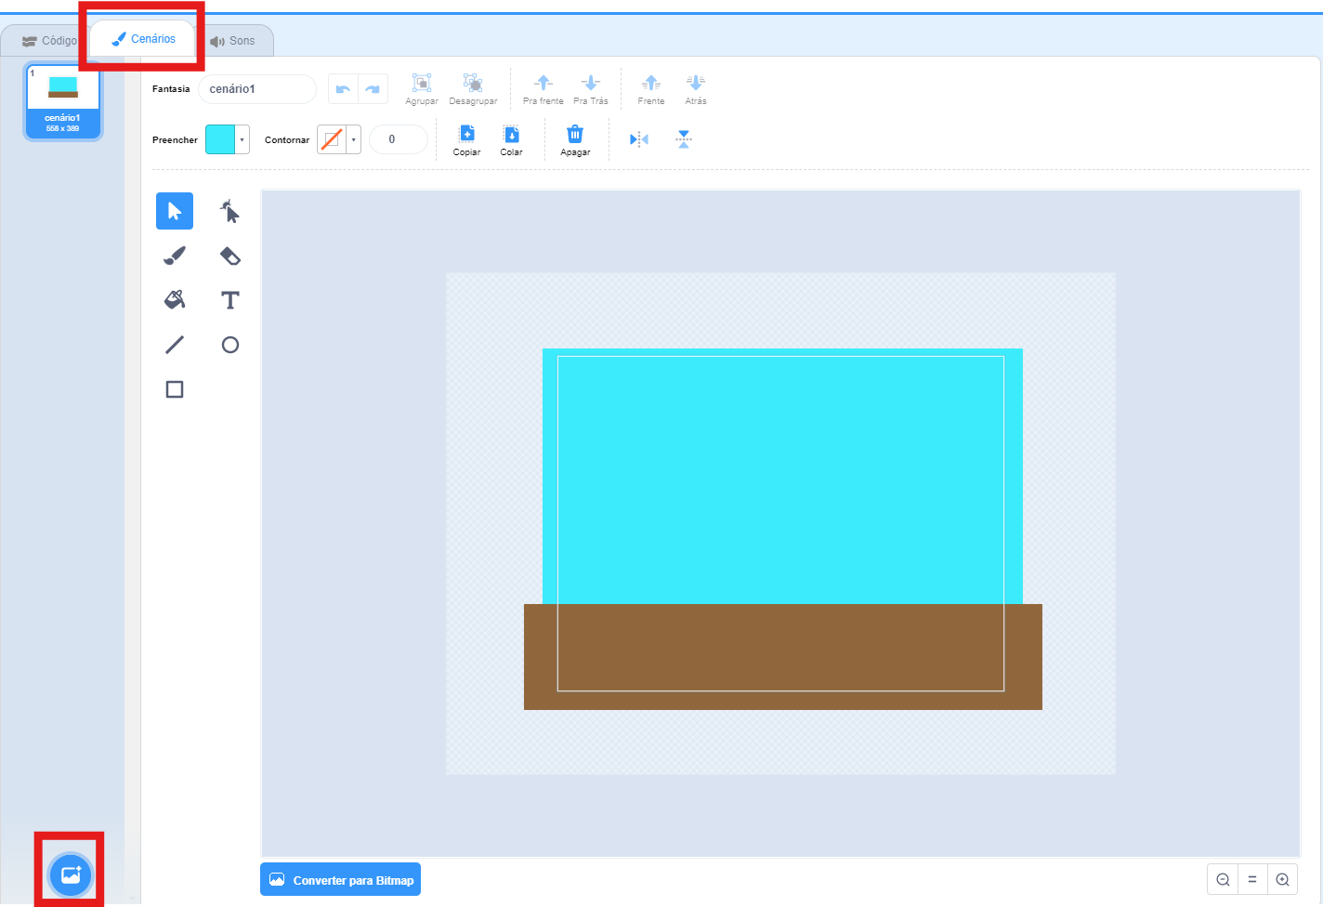Click Converter para Bitmap button
This screenshot has width=1323, height=907.
tap(341, 880)
